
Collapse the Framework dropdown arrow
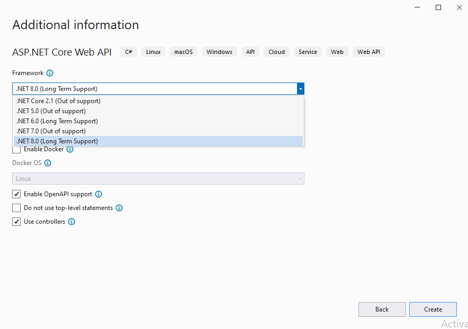(x=301, y=89)
